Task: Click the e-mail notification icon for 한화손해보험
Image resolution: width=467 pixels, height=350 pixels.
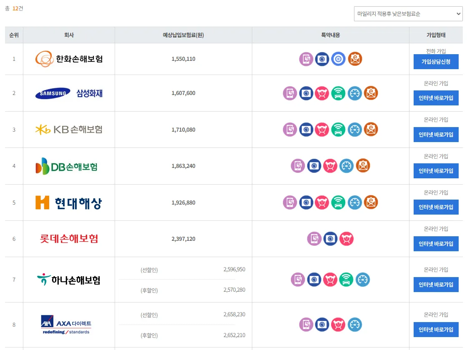Action: click(355, 59)
